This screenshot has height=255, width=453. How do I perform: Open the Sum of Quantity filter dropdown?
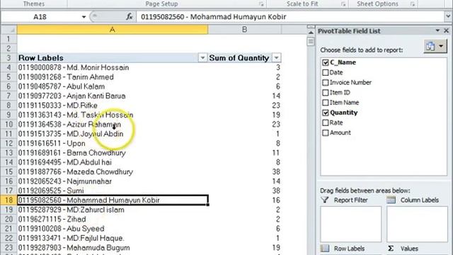coord(277,58)
